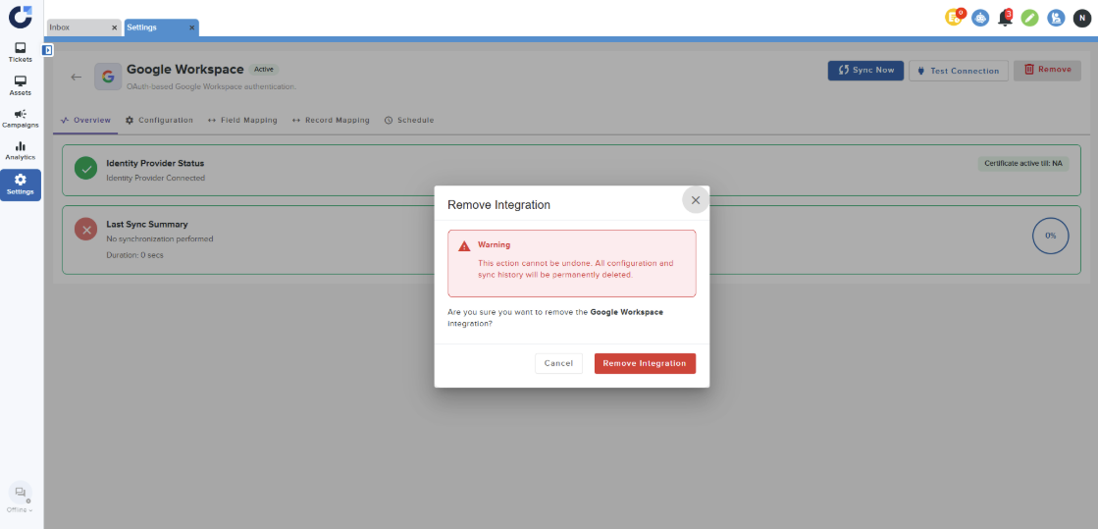Select the Configuration tab
This screenshot has height=529, width=1098.
(x=159, y=120)
